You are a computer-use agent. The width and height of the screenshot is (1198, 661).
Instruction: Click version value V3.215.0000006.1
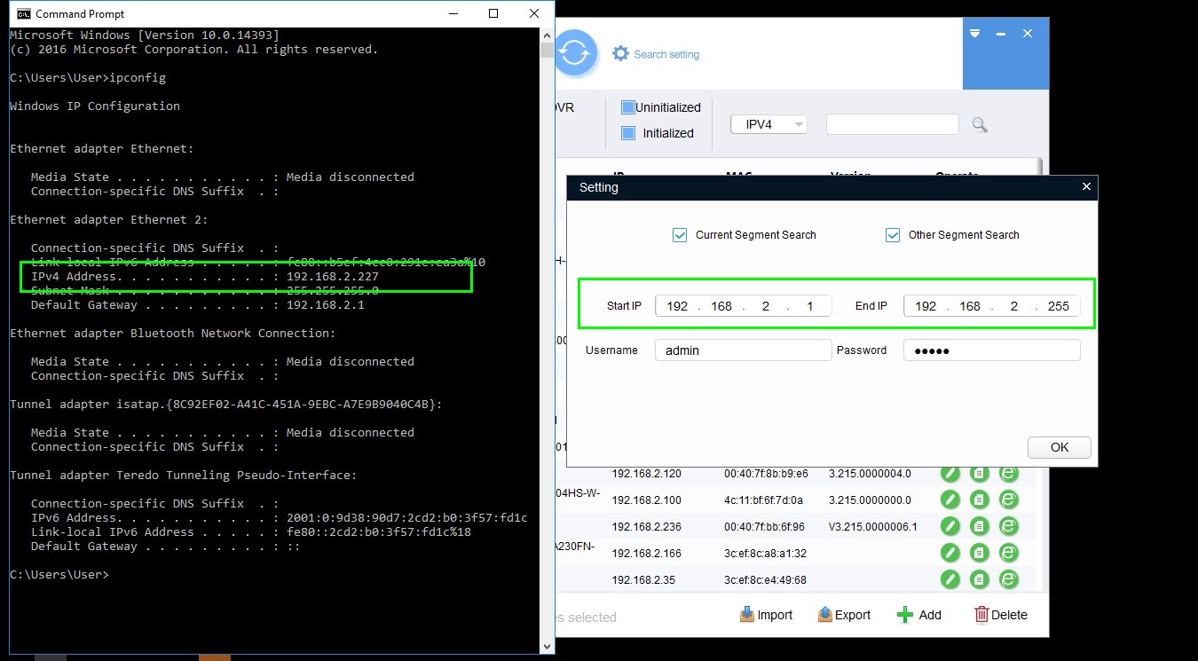point(873,527)
